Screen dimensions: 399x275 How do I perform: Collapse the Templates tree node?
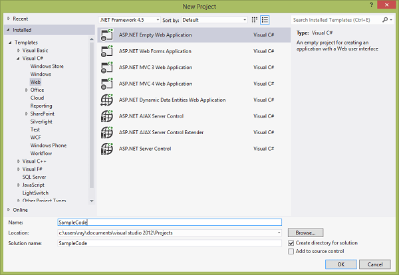point(10,43)
